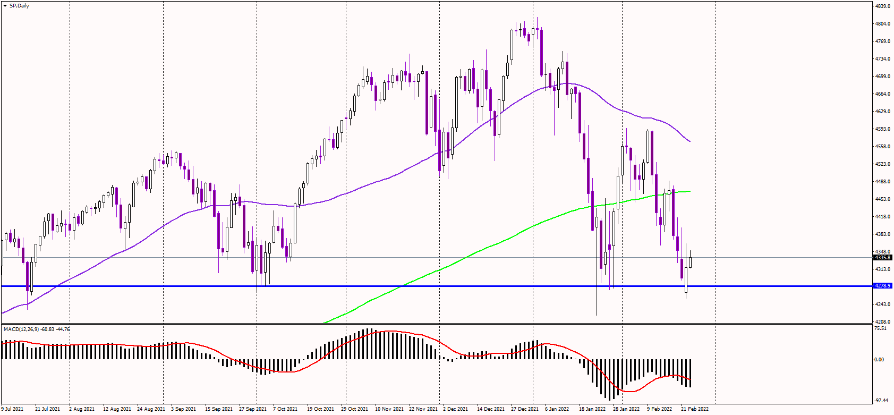Viewport: 894px width, 415px height.
Task: Click the 4558.0 price scale label
Action: (x=883, y=147)
